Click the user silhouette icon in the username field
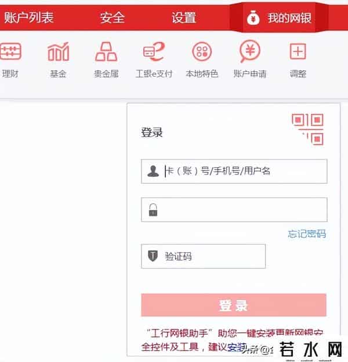 pyautogui.click(x=153, y=171)
